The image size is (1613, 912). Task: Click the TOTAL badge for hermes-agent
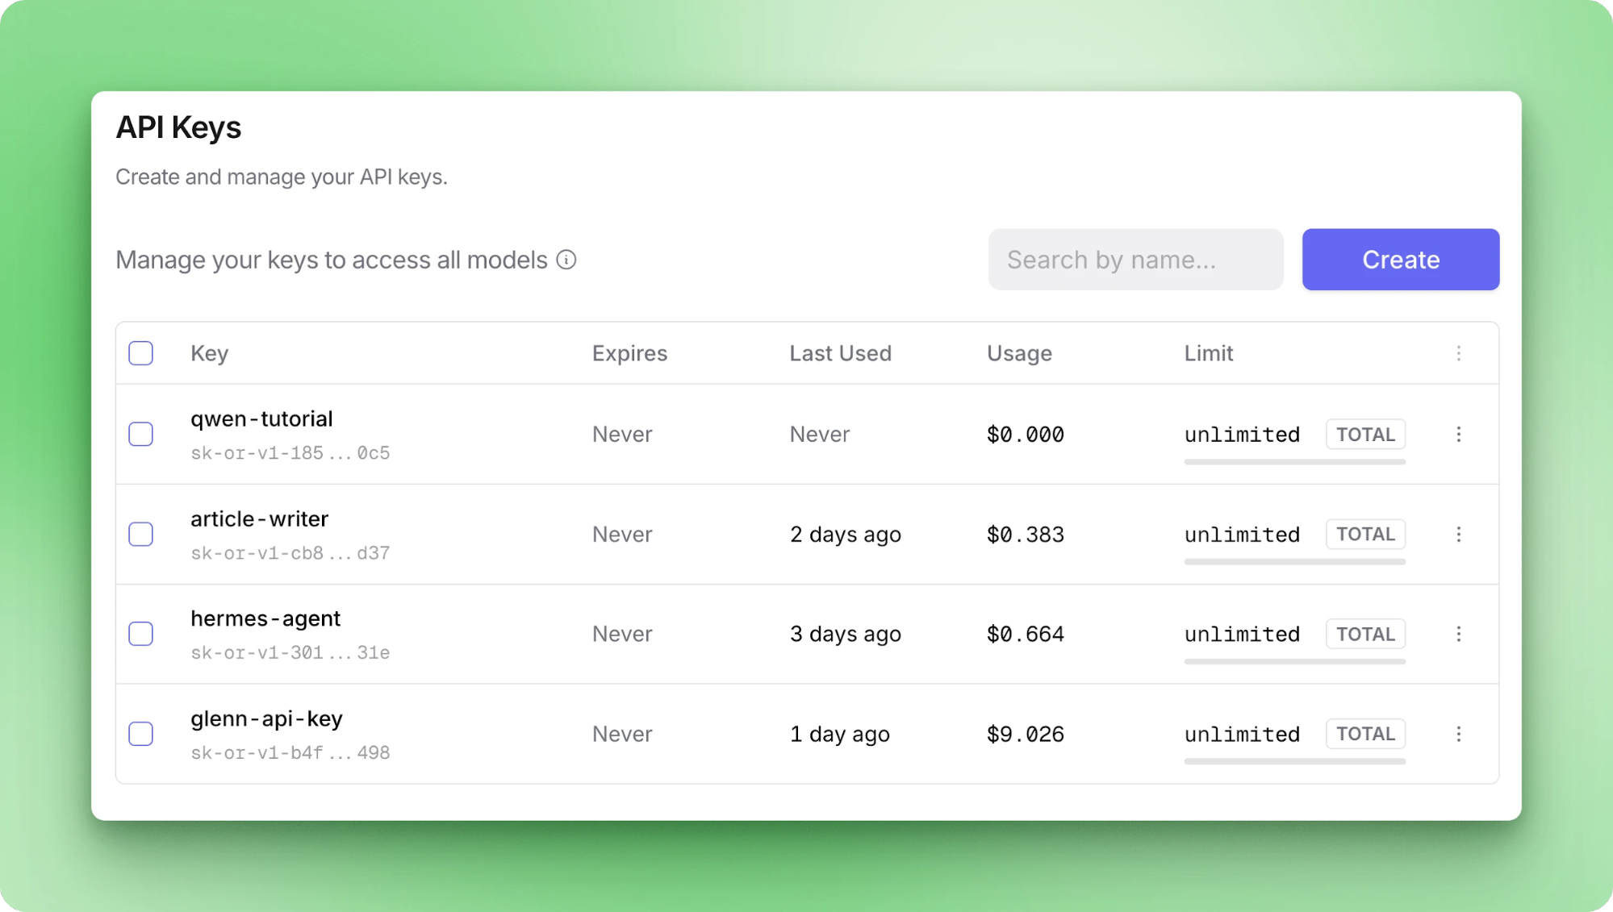click(x=1365, y=635)
